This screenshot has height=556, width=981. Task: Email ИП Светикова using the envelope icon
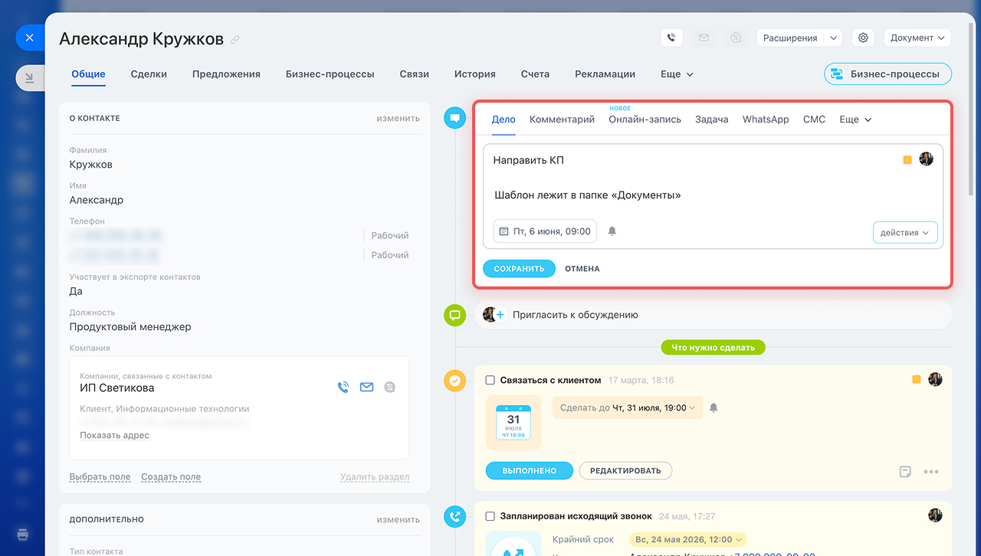[x=366, y=388]
